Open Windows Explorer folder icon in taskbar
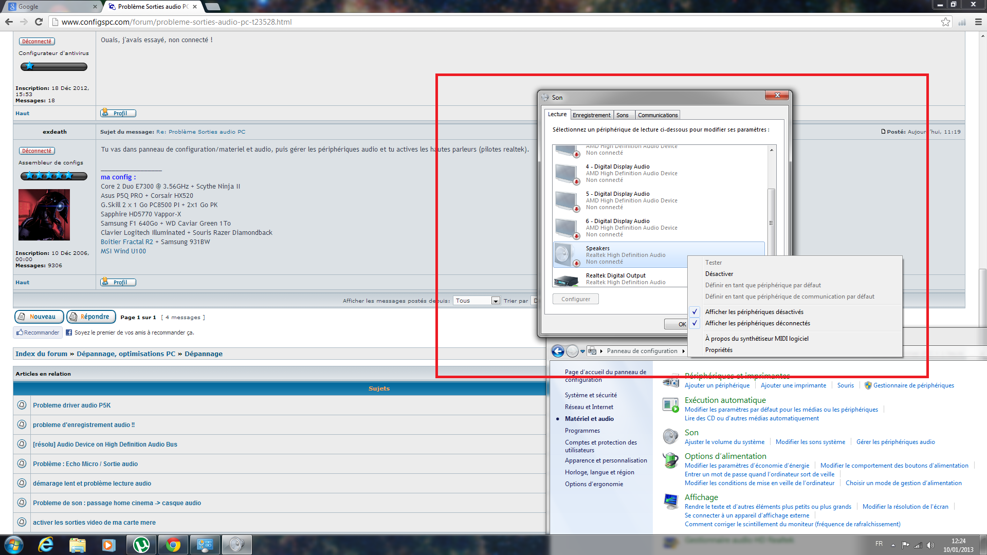Image resolution: width=987 pixels, height=555 pixels. 77,545
